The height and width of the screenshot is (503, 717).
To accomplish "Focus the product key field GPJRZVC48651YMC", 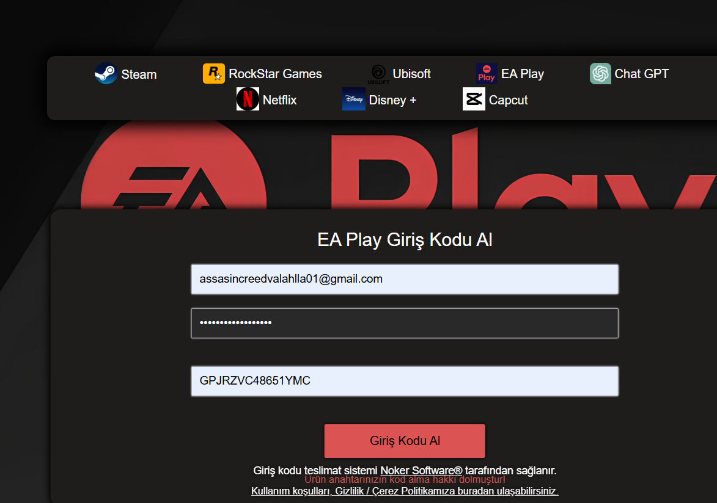I will 405,381.
